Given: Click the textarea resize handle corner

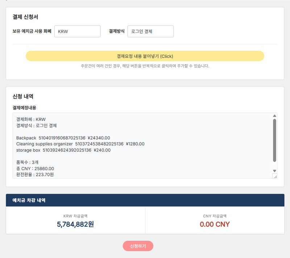Looking at the screenshot, I should click(x=274, y=176).
